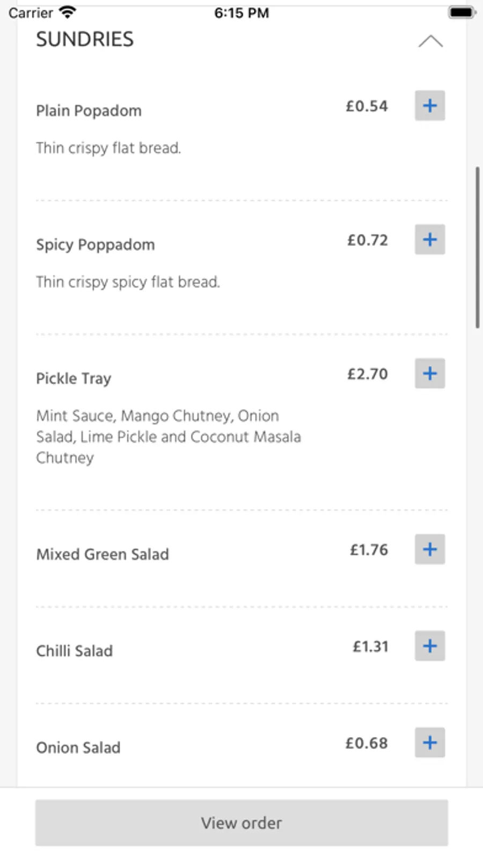This screenshot has height=858, width=483.
Task: Tap the Sundries section header
Action: (85, 39)
